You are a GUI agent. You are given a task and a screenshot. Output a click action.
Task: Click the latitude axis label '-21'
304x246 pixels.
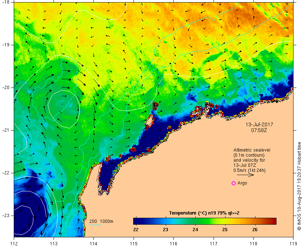click(6, 130)
